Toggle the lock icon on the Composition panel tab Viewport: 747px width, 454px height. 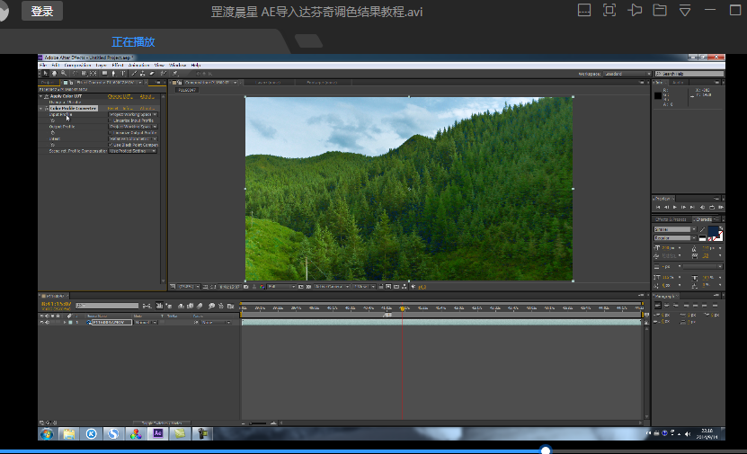pos(180,83)
